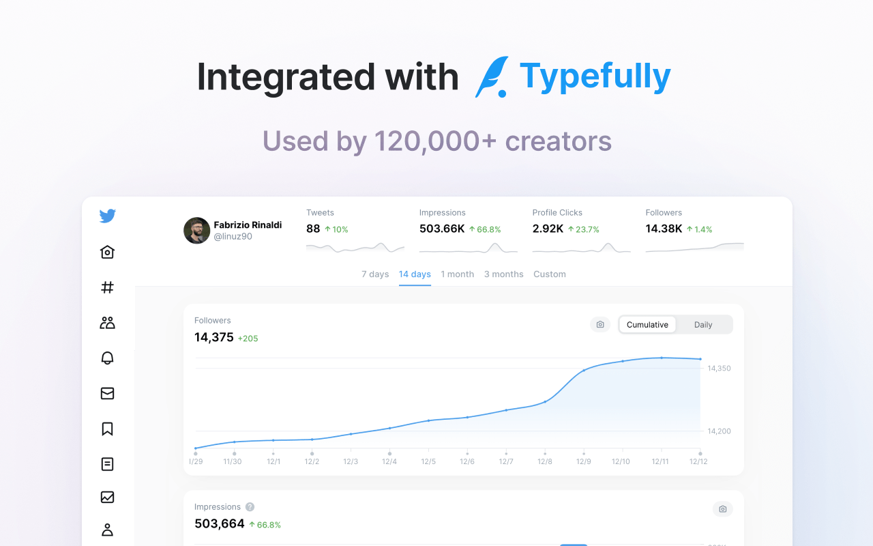
Task: Open the Notifications bell icon
Action: click(x=107, y=358)
